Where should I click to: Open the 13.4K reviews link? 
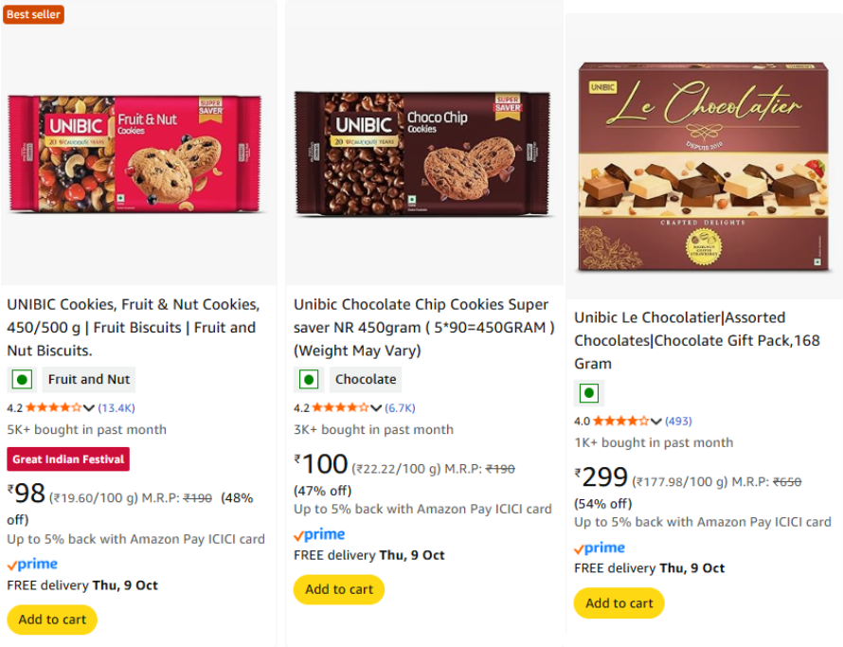117,408
